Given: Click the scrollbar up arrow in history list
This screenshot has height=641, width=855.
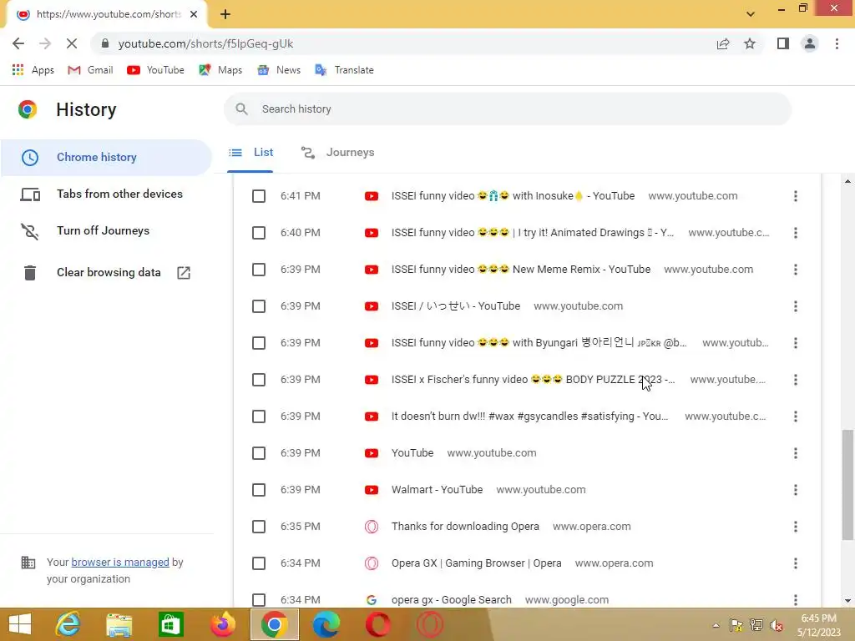Looking at the screenshot, I should click(847, 181).
